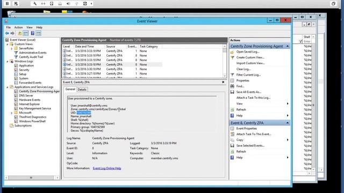Select the Administrative Events view
The image size is (344, 193).
tap(33, 53)
